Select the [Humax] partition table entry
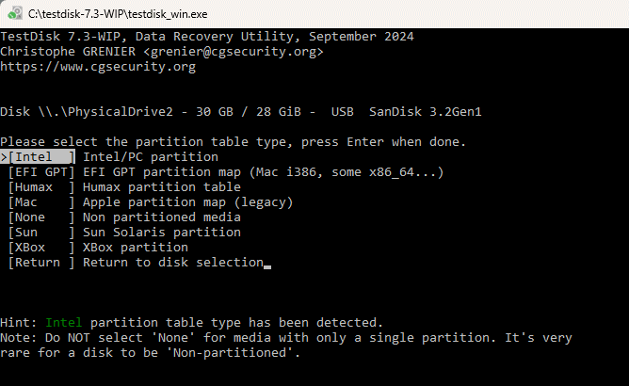This screenshot has width=629, height=386. click(41, 187)
